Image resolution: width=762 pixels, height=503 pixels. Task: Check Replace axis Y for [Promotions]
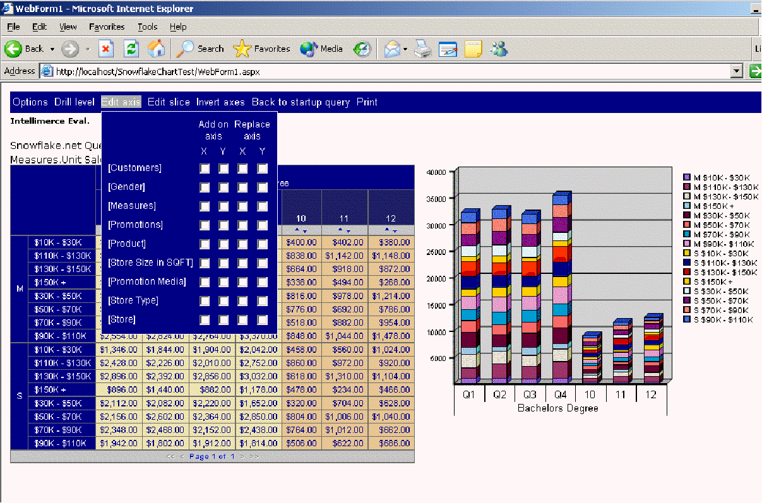[263, 225]
